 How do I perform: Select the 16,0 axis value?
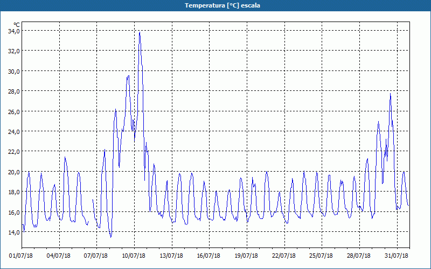click(13, 212)
